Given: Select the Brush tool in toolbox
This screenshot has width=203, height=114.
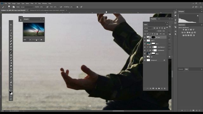Looking at the screenshot, I should point(11,52).
